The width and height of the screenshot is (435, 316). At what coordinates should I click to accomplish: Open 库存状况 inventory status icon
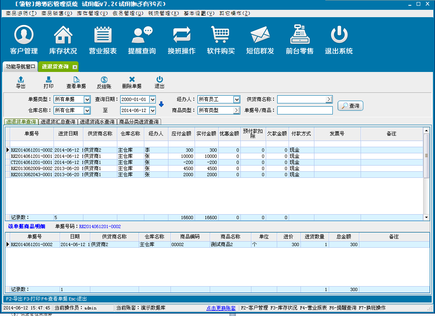[x=63, y=36]
